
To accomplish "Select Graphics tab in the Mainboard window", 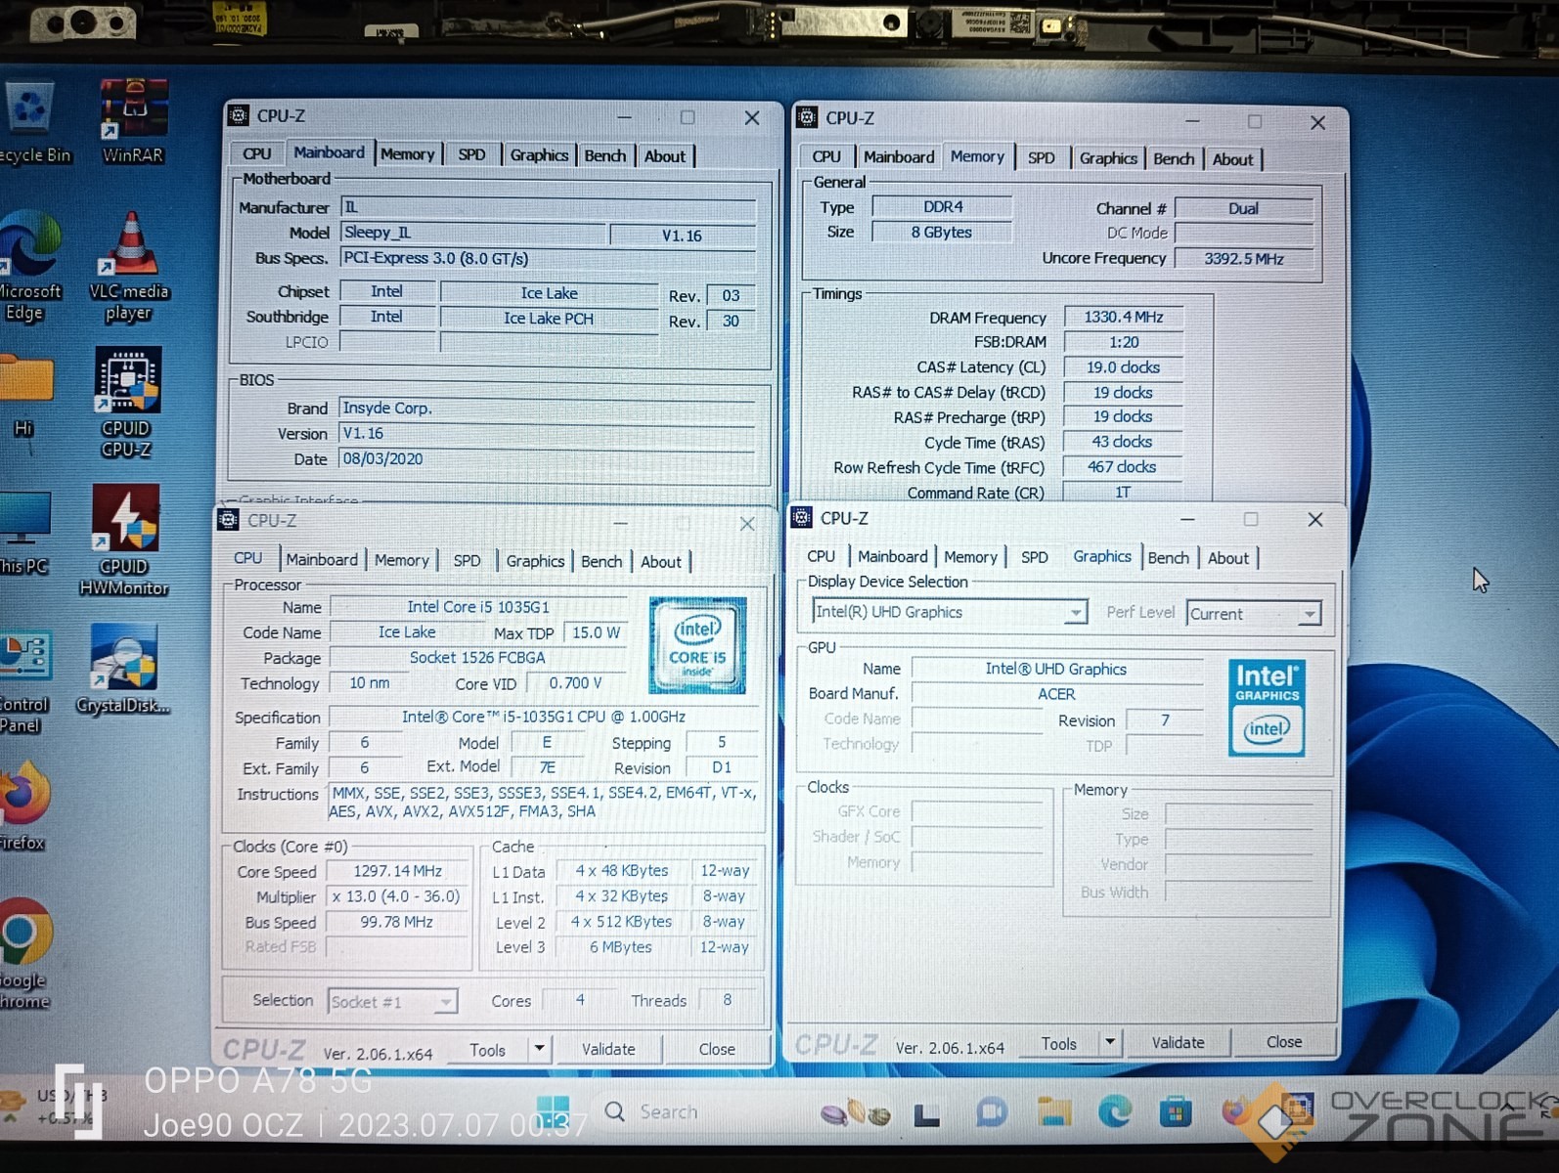I will point(539,154).
